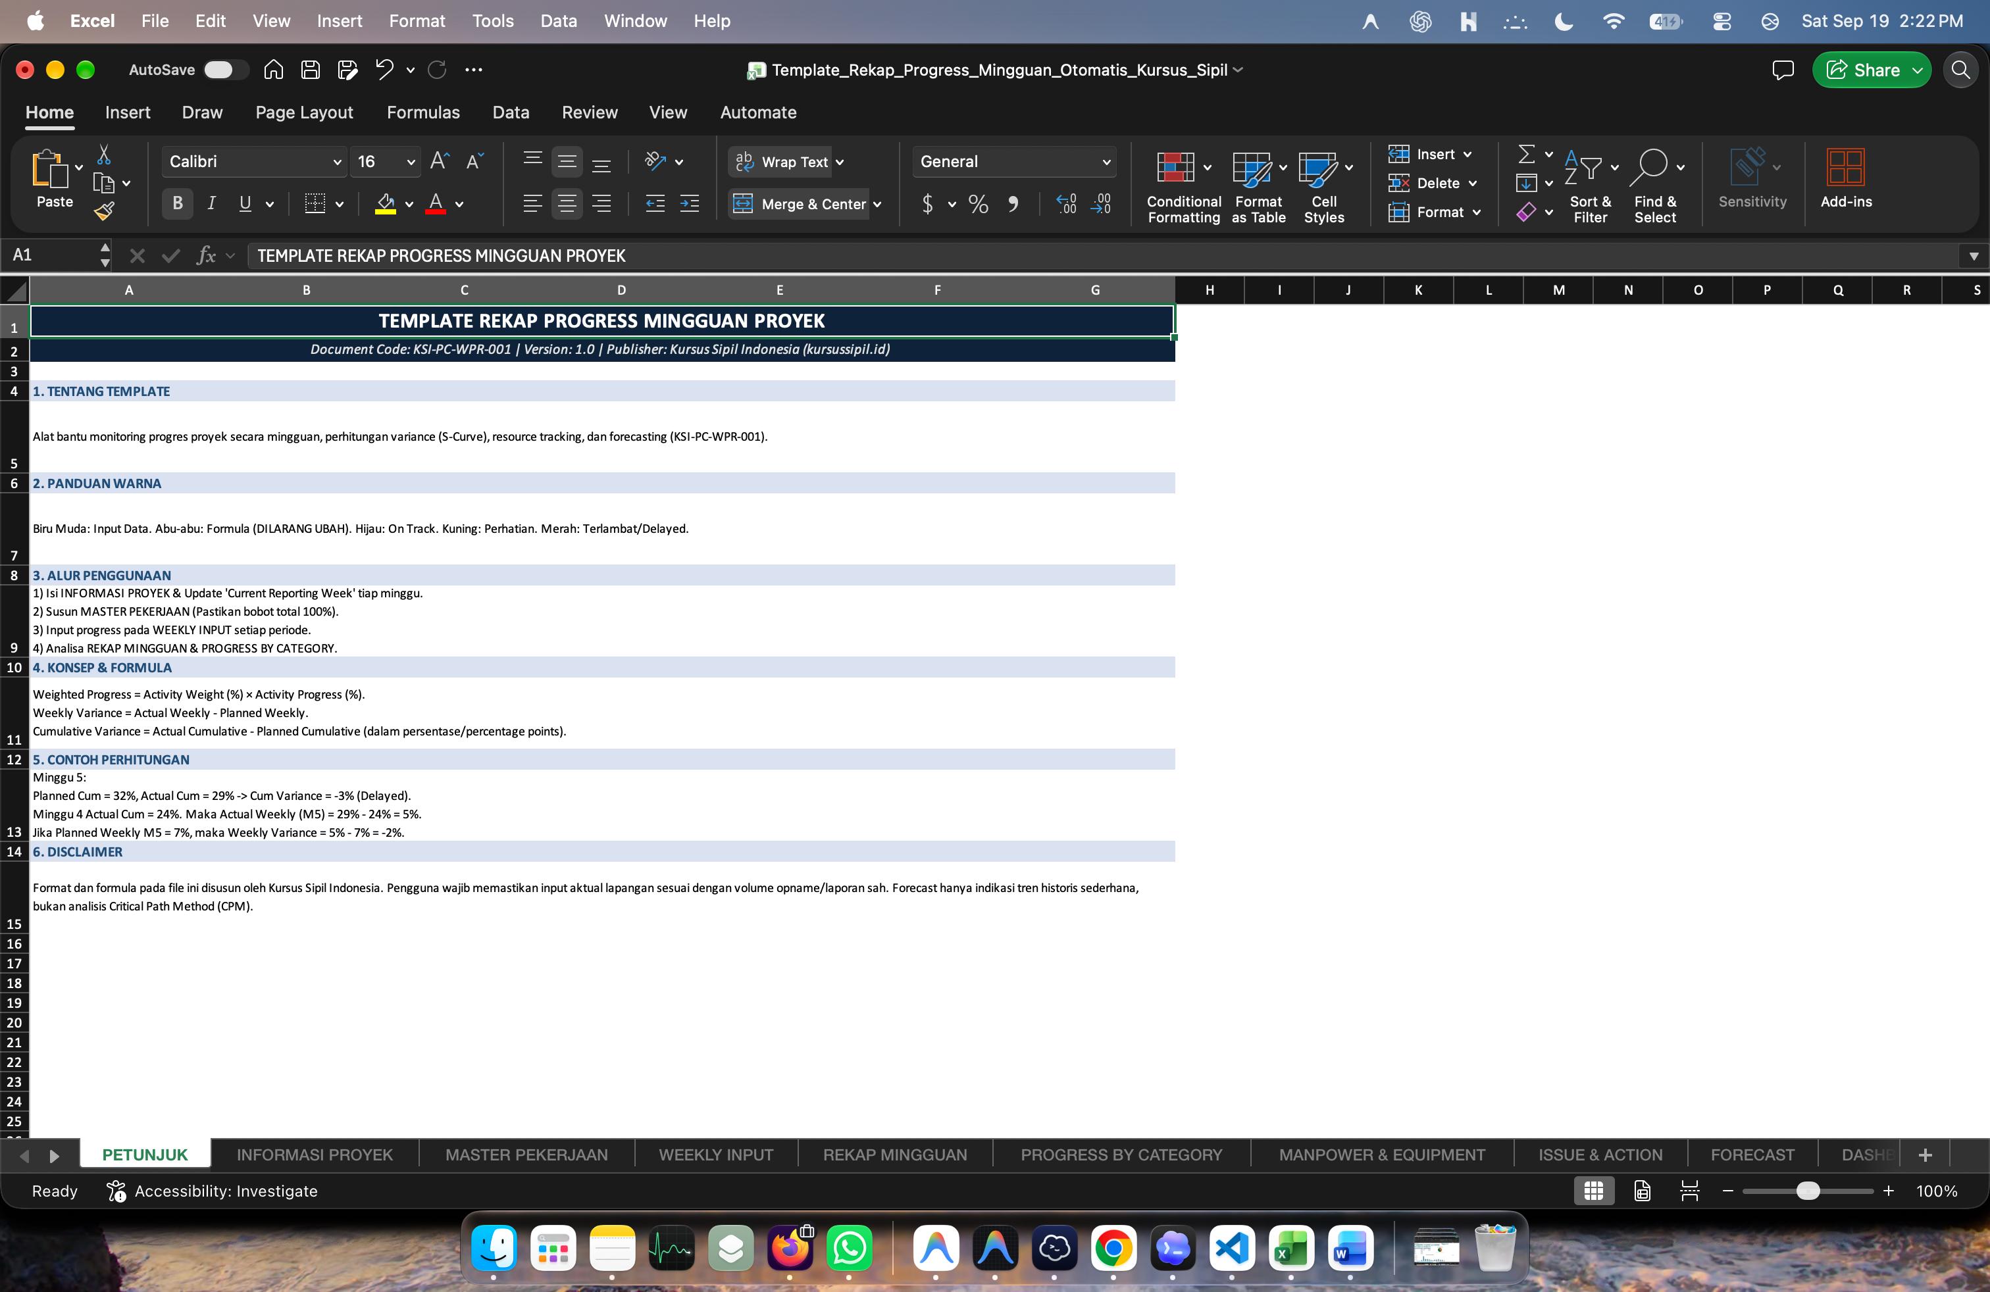This screenshot has height=1292, width=1990.
Task: Click Increase Font Size icon
Action: coord(440,161)
